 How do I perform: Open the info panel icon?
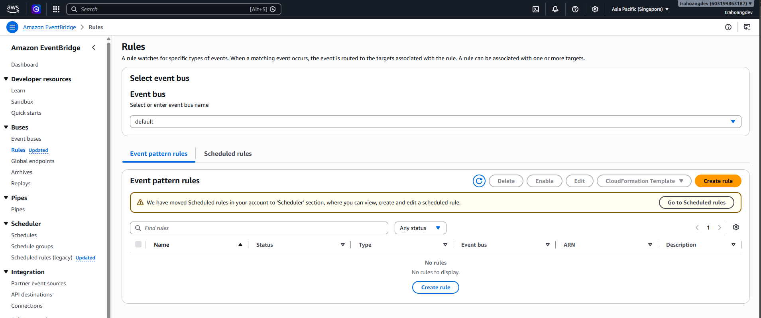(728, 27)
